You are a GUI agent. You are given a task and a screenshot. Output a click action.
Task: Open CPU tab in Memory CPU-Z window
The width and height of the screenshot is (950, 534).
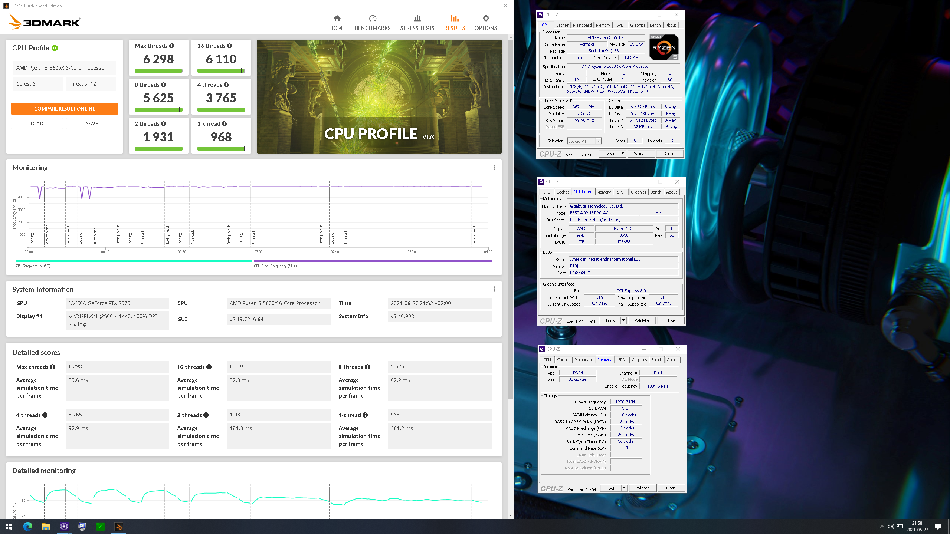pos(547,360)
